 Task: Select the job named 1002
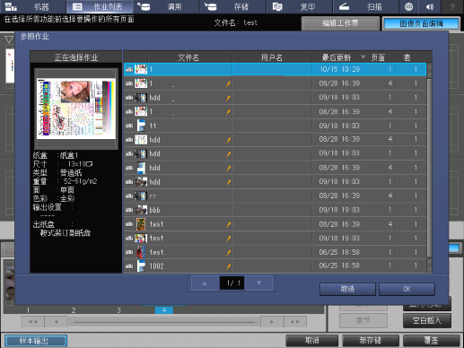(x=275, y=265)
